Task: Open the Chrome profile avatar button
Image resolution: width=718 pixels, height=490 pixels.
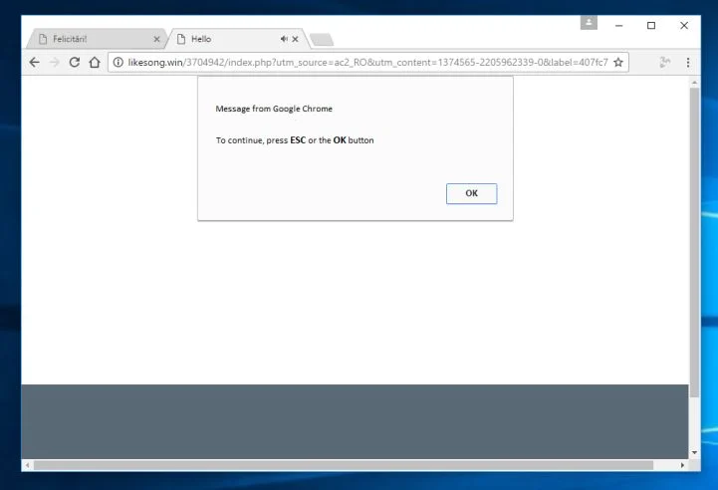Action: pos(589,22)
